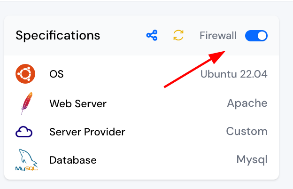Click the Mysql database value
This screenshot has width=293, height=189.
(x=252, y=160)
